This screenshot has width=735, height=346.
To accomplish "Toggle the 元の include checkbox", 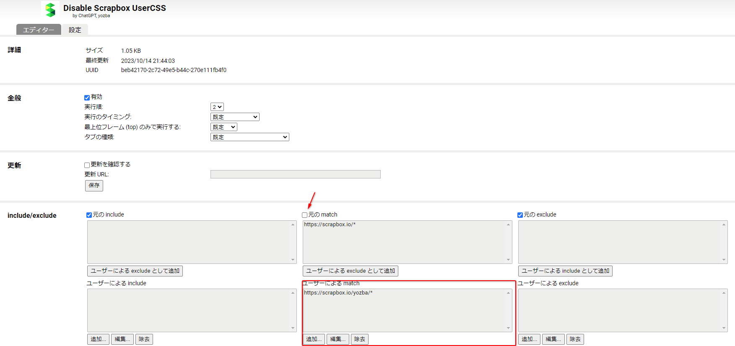I will pyautogui.click(x=89, y=215).
